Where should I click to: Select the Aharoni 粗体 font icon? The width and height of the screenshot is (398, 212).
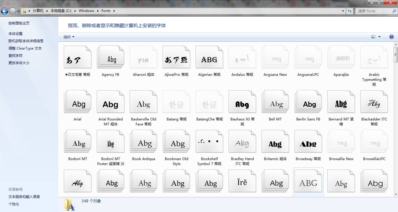click(143, 57)
